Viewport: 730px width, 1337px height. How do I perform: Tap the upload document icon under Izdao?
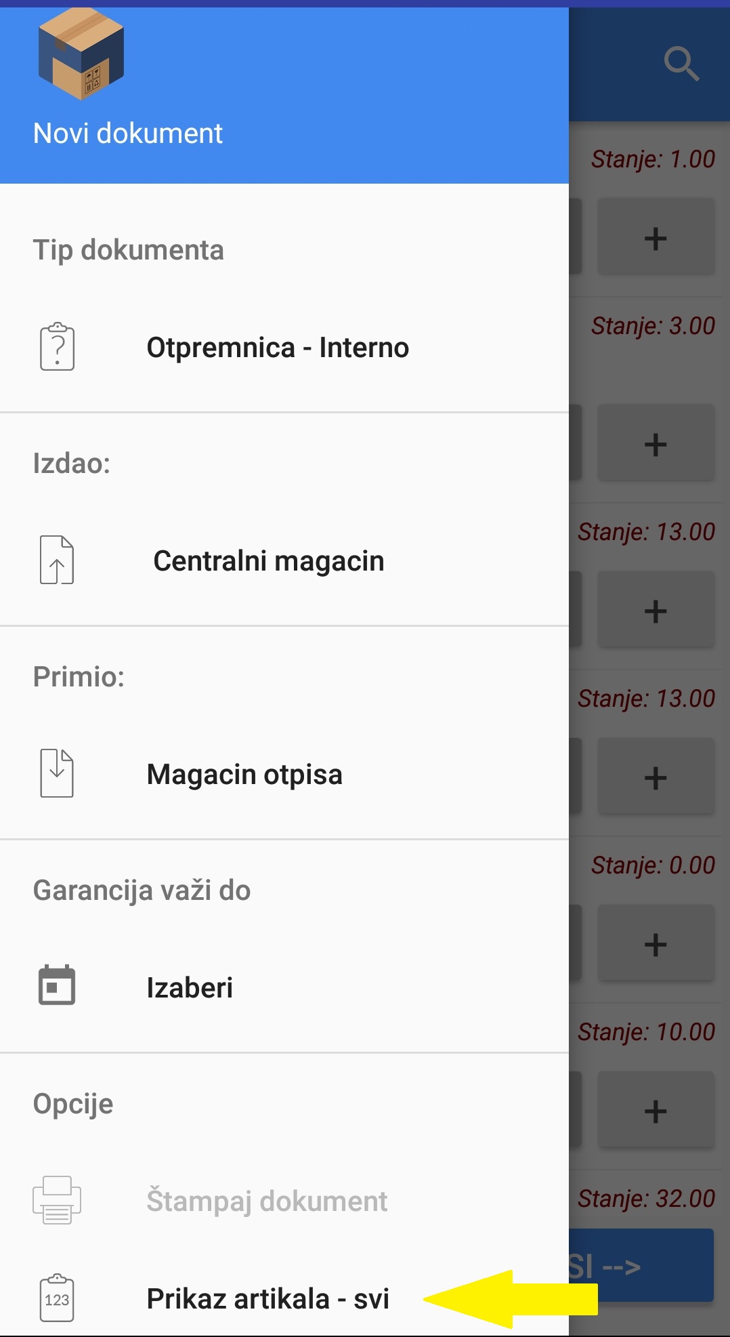(x=57, y=560)
